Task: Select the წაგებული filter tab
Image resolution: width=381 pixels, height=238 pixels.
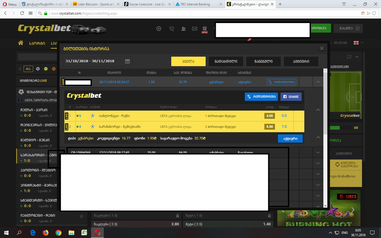Action: (x=263, y=61)
